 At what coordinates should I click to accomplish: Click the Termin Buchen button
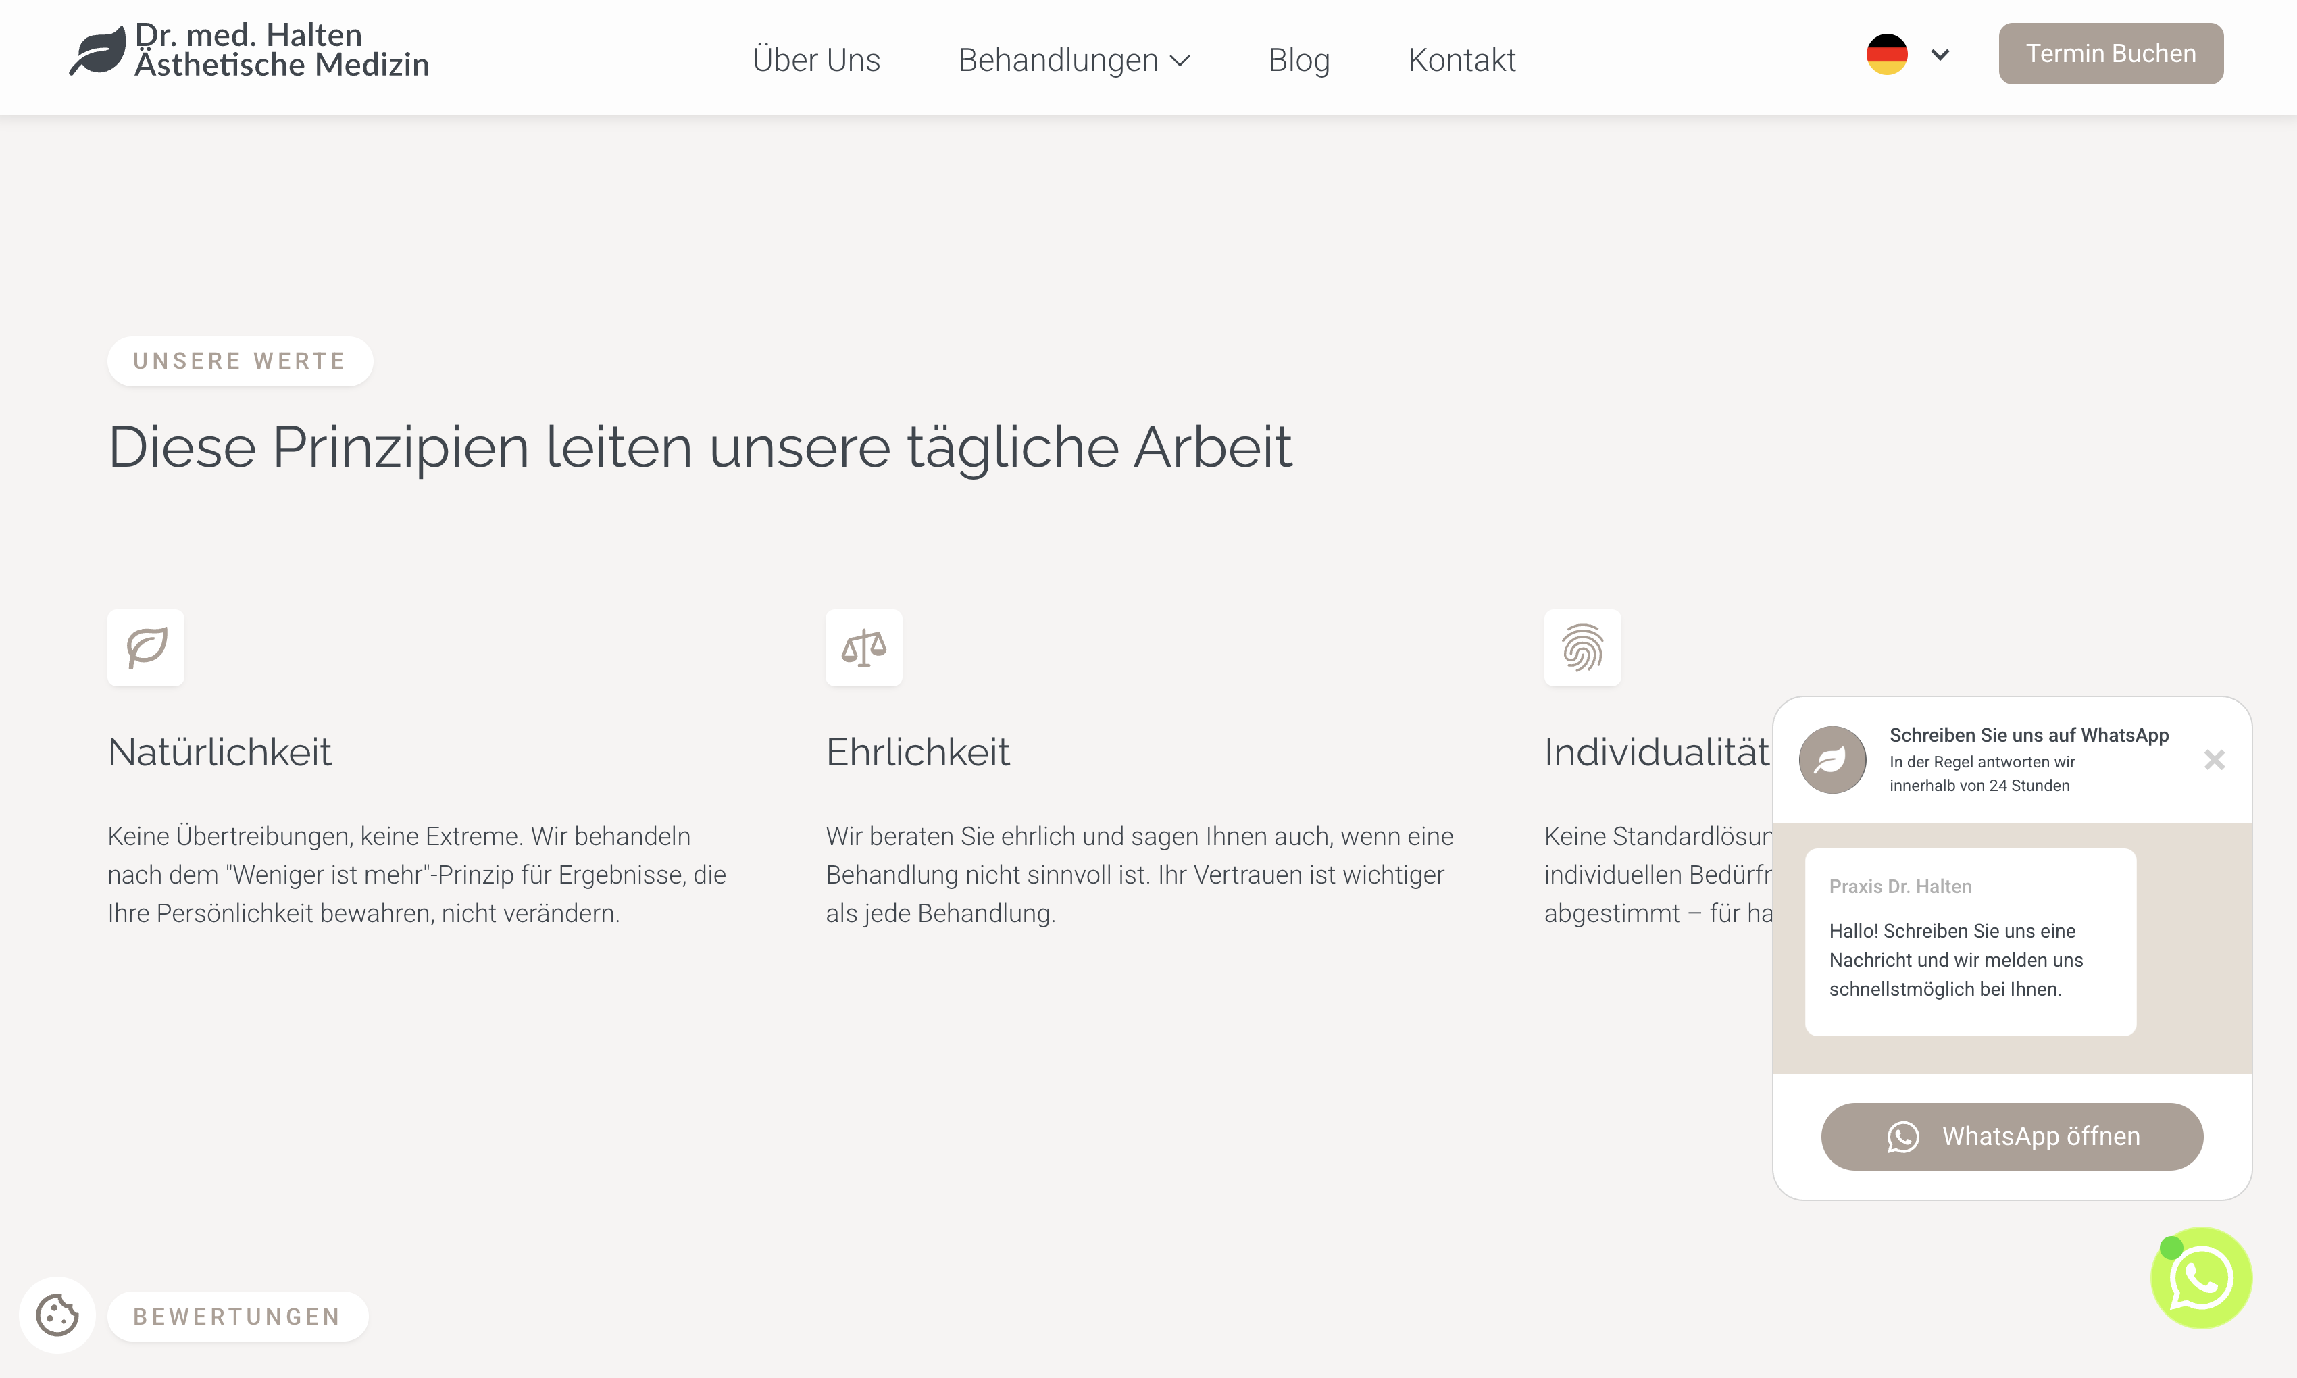[2111, 54]
